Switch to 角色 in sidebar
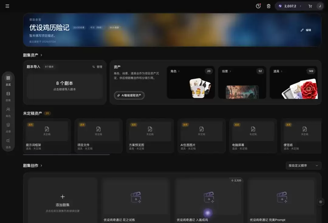The image size is (328, 223). pyautogui.click(x=8, y=112)
